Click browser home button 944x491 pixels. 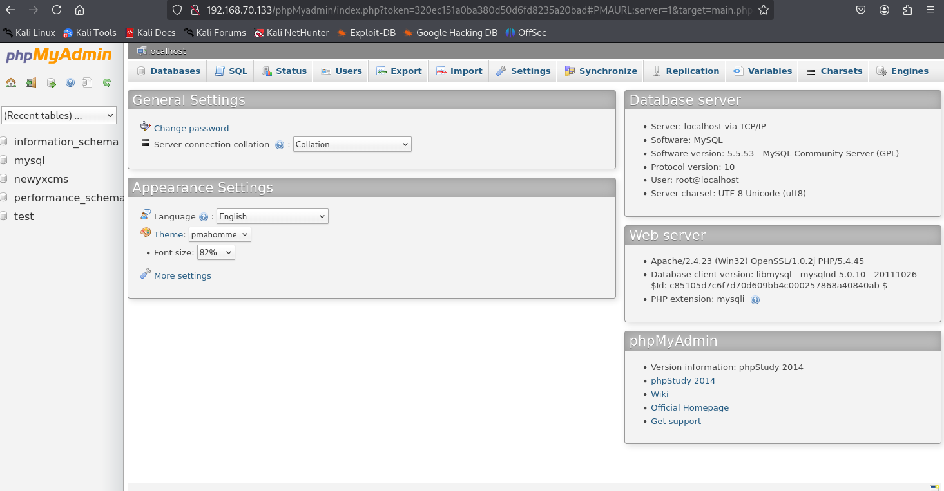tap(79, 10)
